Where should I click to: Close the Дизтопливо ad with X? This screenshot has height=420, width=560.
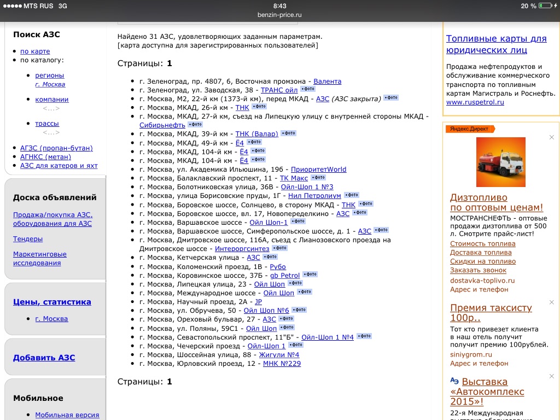551,137
